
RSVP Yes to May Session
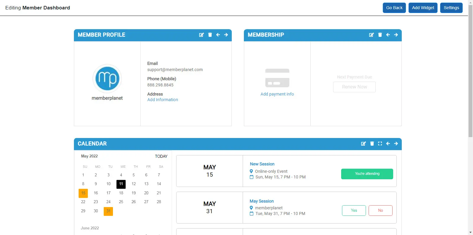[354, 211]
